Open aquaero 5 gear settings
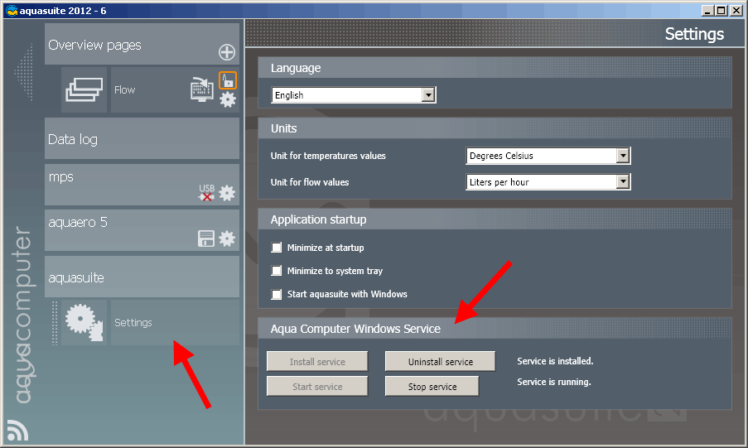The height and width of the screenshot is (448, 748). [227, 238]
